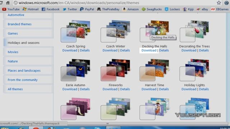Open the Twitter bookmark

coord(70,9)
